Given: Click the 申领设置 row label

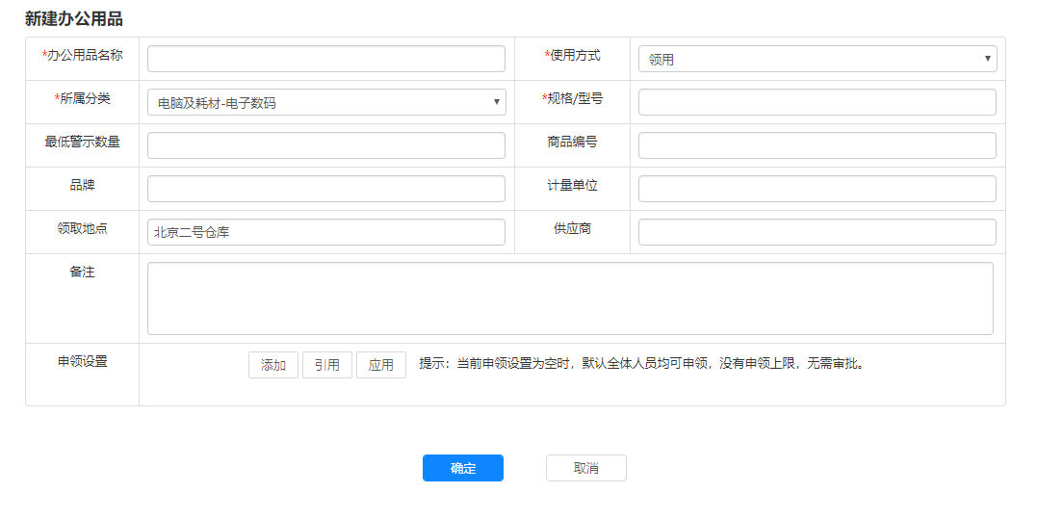Looking at the screenshot, I should [x=82, y=362].
